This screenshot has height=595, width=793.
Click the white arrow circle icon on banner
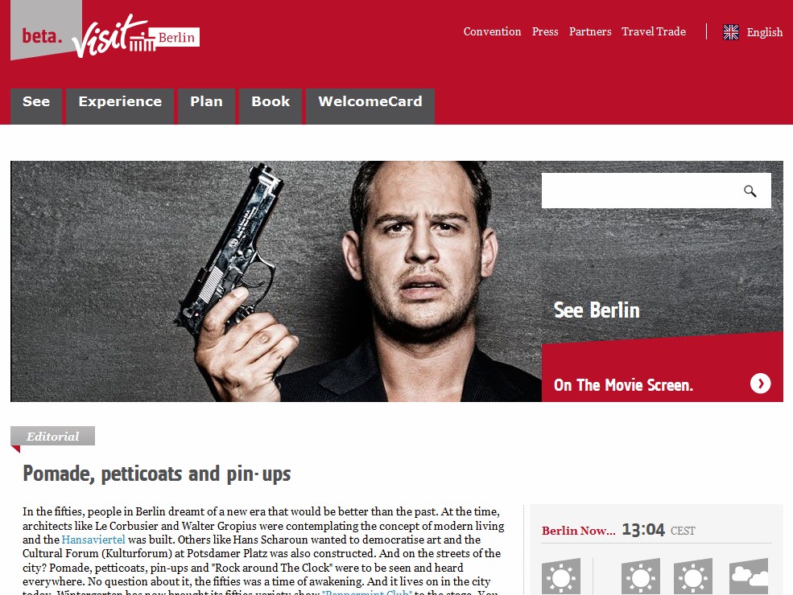point(760,384)
